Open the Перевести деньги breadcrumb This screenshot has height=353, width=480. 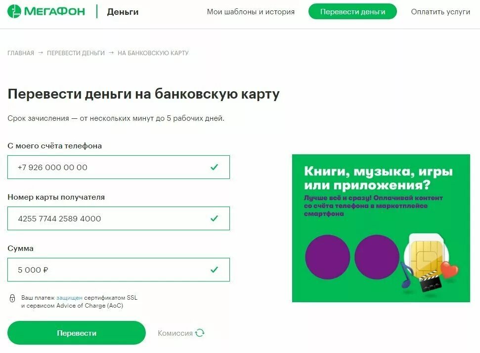coord(76,53)
